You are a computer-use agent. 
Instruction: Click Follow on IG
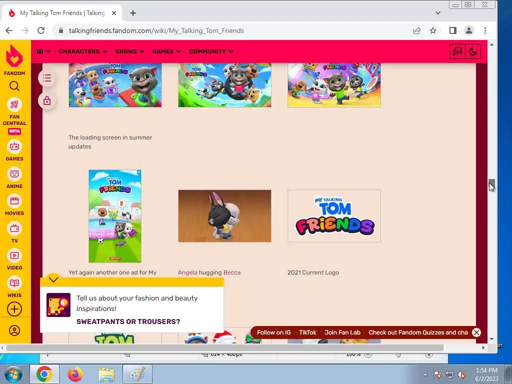[273, 332]
